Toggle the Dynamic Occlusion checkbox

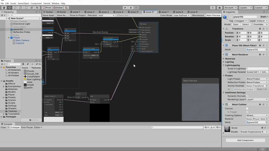click(x=247, y=96)
